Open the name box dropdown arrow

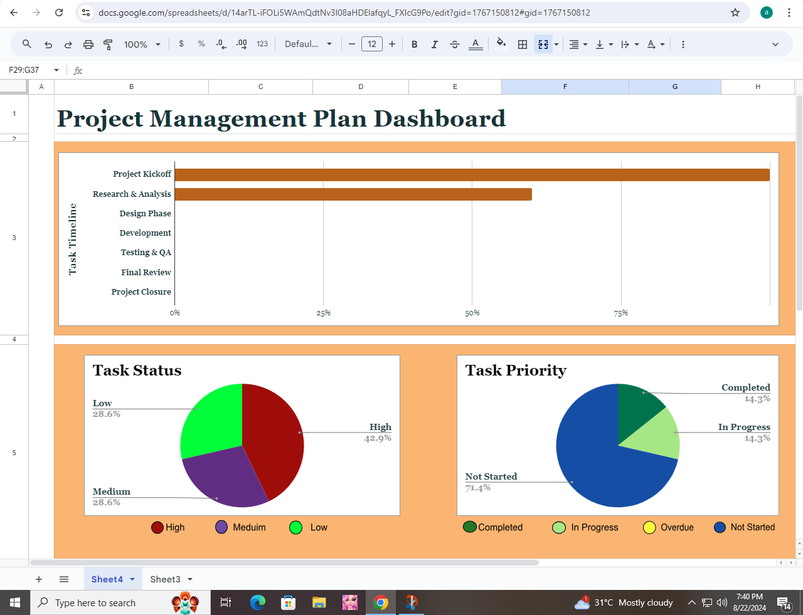pyautogui.click(x=56, y=70)
